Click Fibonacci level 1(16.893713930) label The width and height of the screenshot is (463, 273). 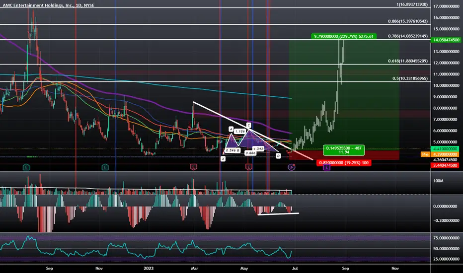412,4
